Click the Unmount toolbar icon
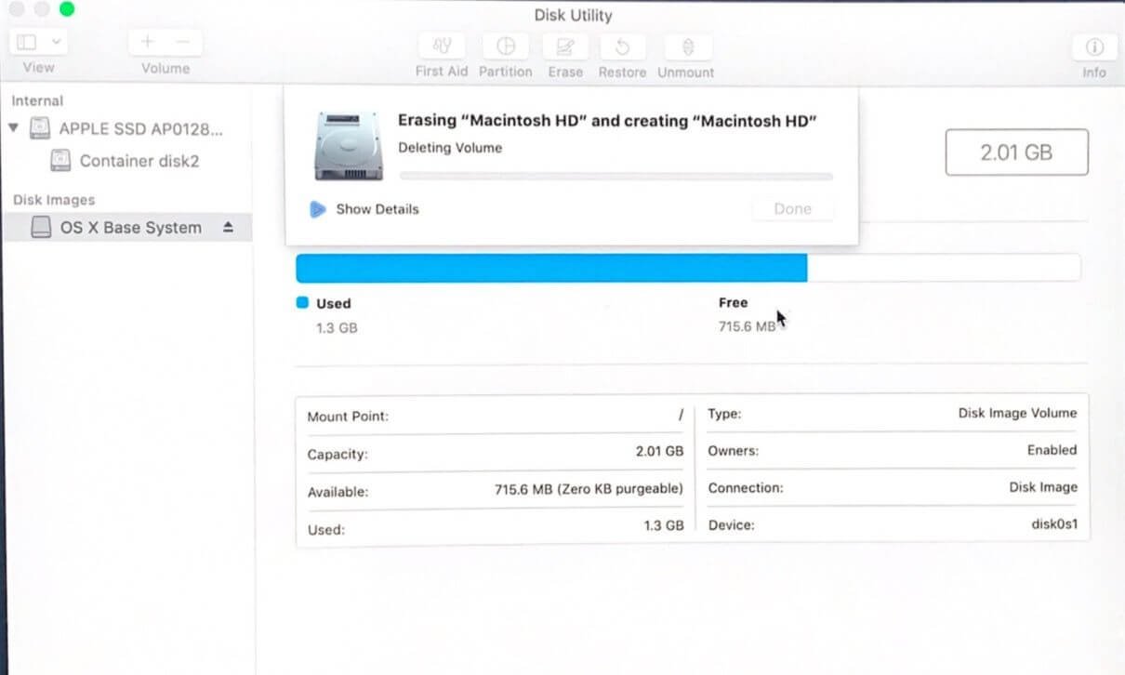 click(689, 46)
